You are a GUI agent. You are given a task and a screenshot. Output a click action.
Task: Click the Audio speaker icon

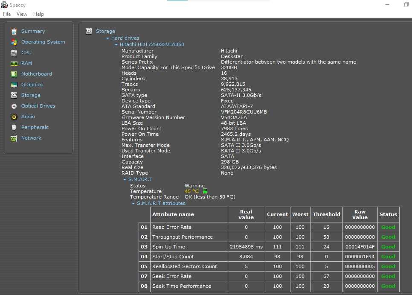(x=14, y=117)
